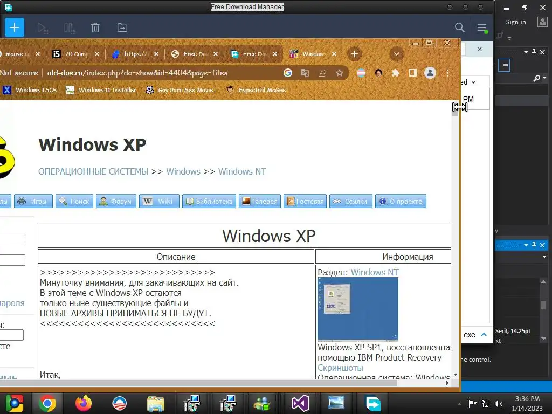This screenshot has height=414, width=552.
Task: Open the 'Espectral McGee' bookmark
Action: coord(256,90)
